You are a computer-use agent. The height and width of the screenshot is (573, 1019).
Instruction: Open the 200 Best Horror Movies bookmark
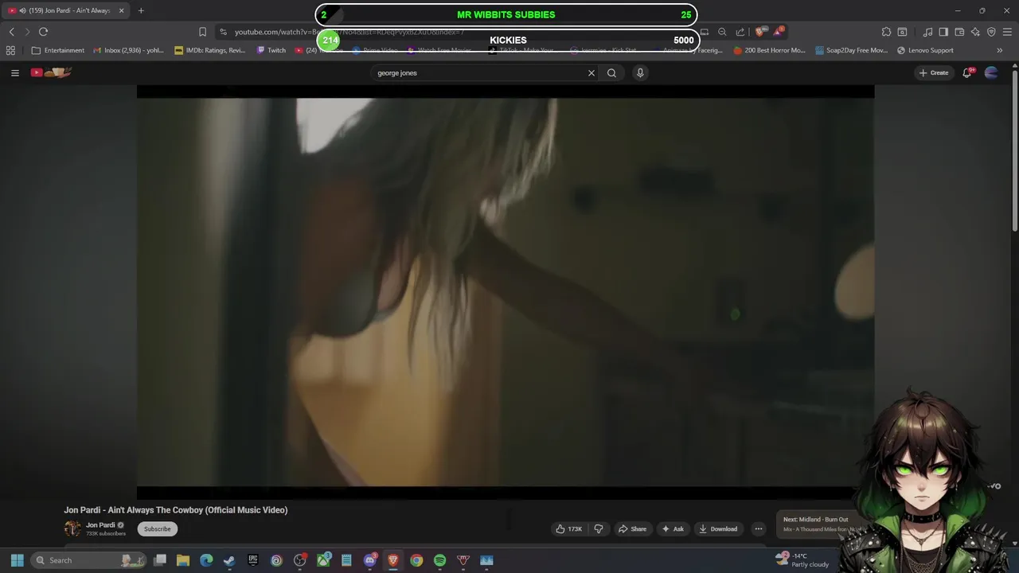pyautogui.click(x=770, y=50)
